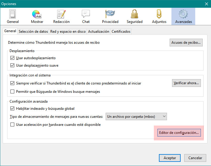
Task: Open the Privacidad mask icon
Action: tap(110, 14)
